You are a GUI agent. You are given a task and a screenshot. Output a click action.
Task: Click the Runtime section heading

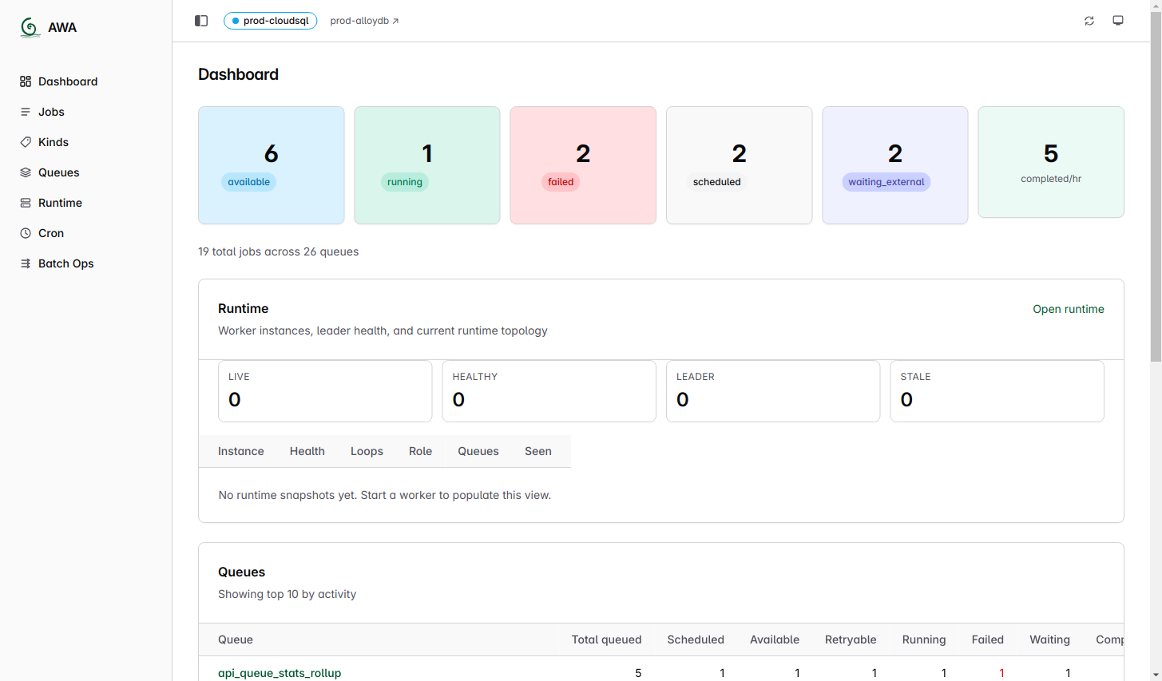(x=243, y=308)
